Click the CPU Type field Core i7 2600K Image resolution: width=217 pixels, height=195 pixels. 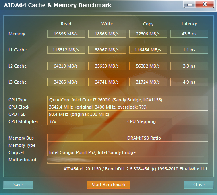pyautogui.click(x=128, y=100)
